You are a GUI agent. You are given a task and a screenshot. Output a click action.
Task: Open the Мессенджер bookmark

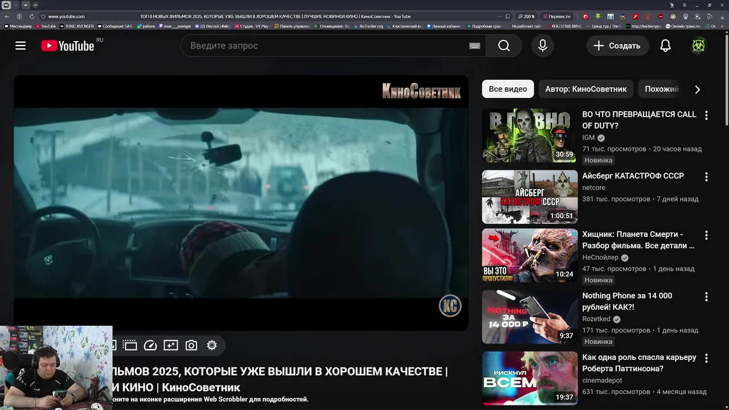click(x=18, y=26)
